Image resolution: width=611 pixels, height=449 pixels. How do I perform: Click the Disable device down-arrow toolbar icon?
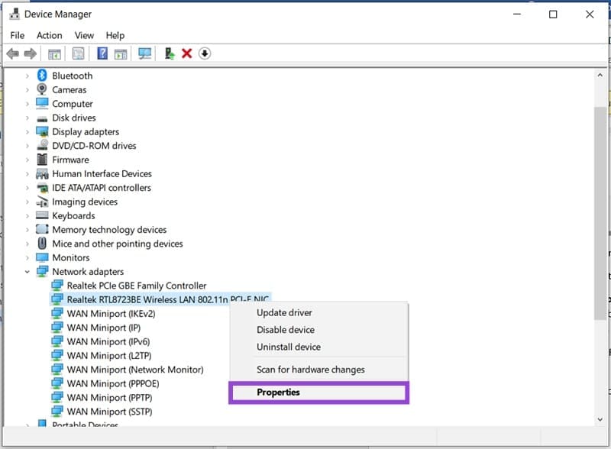(205, 53)
